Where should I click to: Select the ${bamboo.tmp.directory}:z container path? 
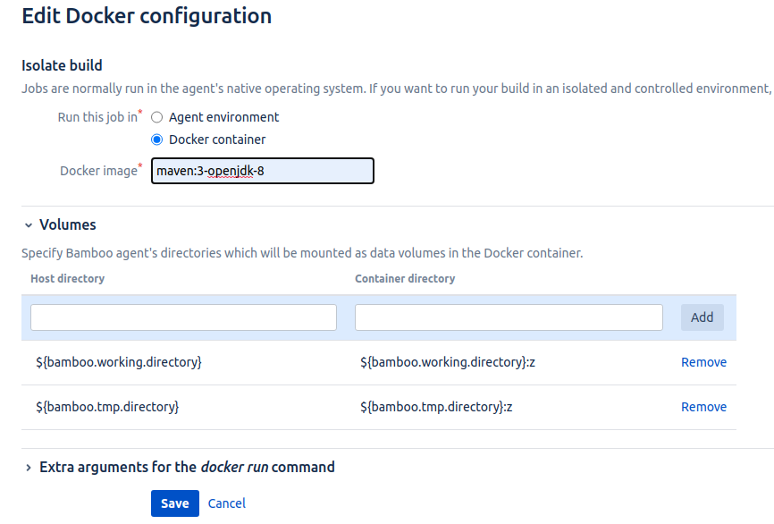[435, 407]
